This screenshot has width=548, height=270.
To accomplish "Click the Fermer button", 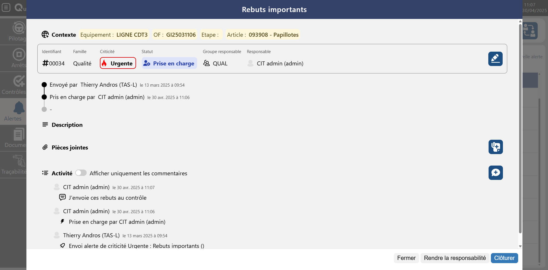I will pyautogui.click(x=406, y=258).
